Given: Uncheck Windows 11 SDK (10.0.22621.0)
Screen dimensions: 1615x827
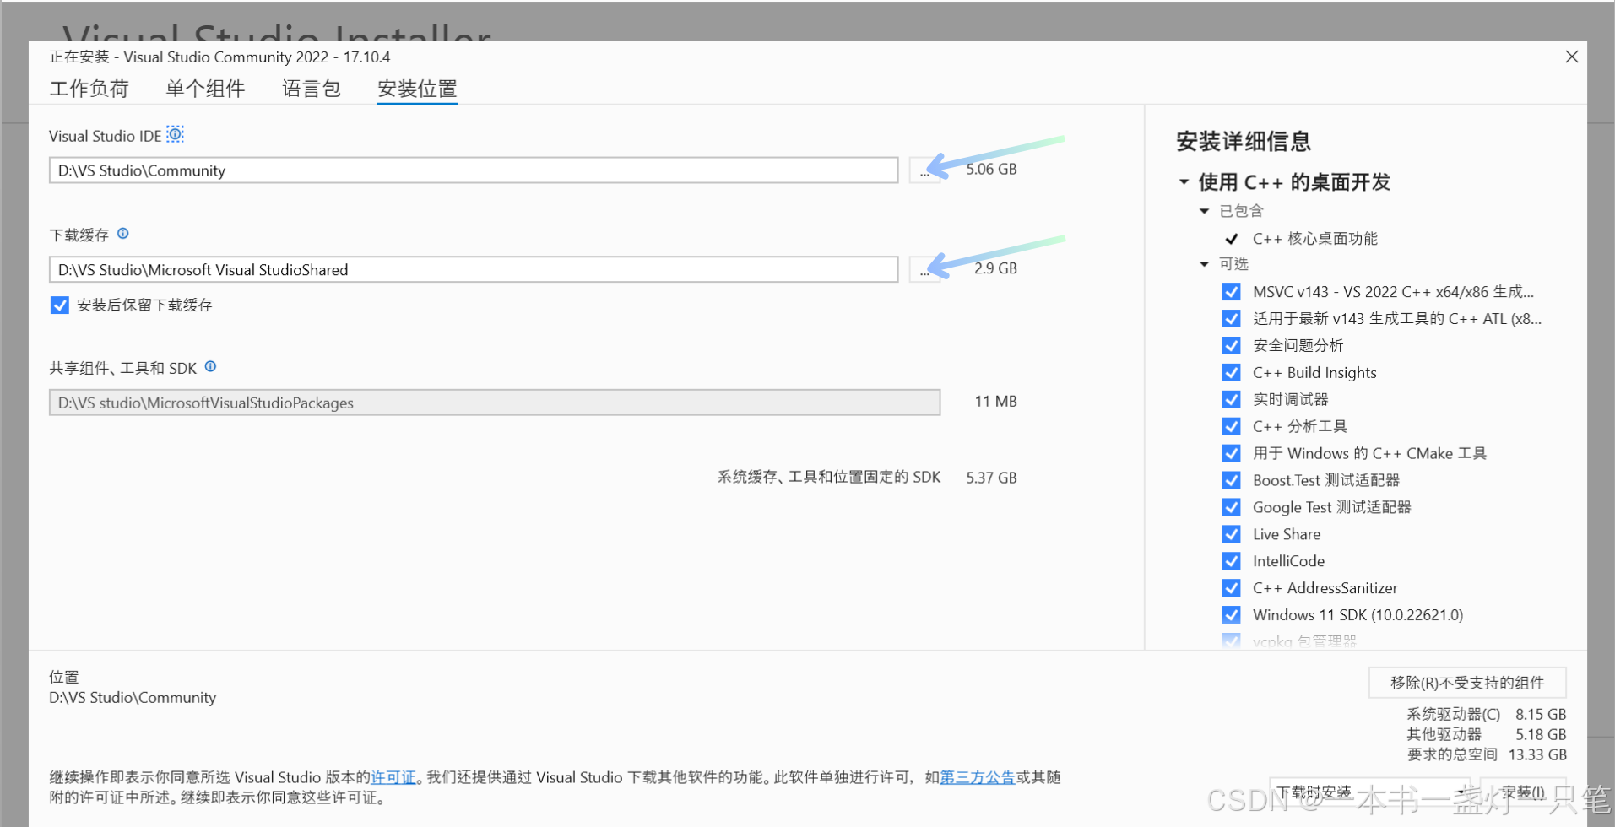Looking at the screenshot, I should click(1231, 615).
